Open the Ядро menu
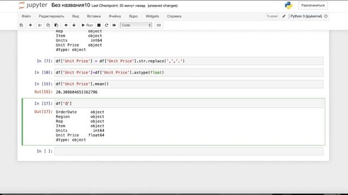The width and height of the screenshot is (348, 195). coord(133,16)
